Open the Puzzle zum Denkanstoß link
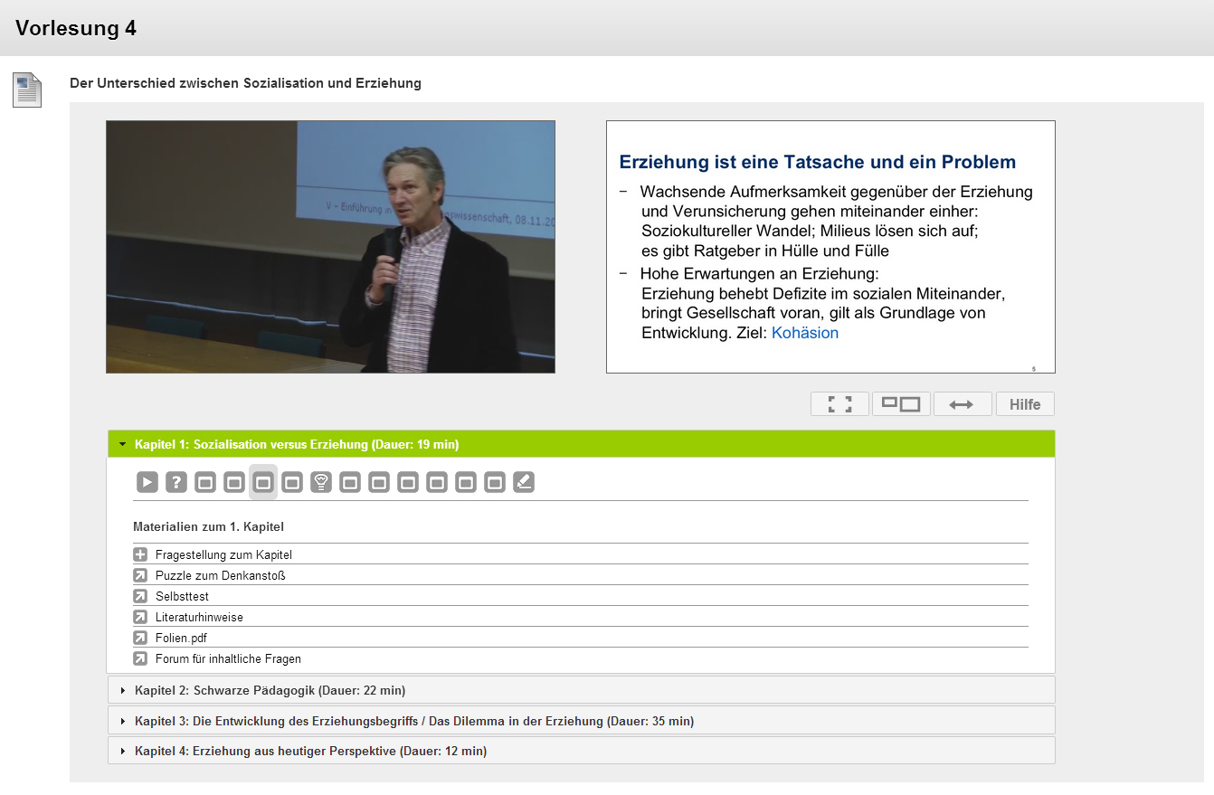 (221, 575)
